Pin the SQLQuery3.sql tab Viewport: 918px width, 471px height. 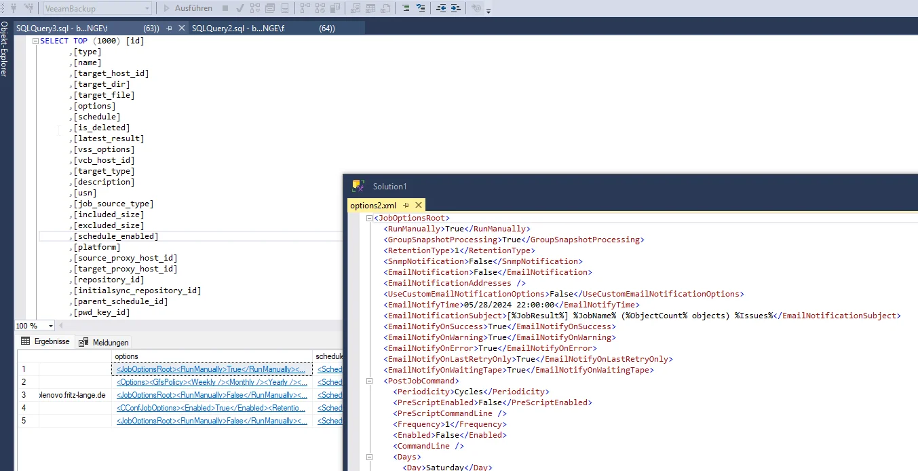(x=170, y=29)
